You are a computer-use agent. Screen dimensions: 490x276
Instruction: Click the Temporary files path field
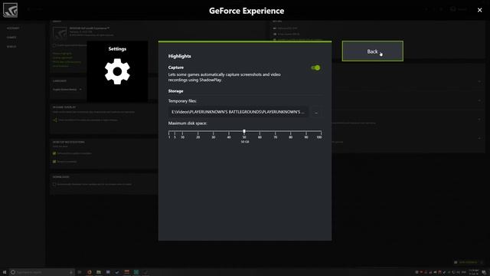point(238,112)
